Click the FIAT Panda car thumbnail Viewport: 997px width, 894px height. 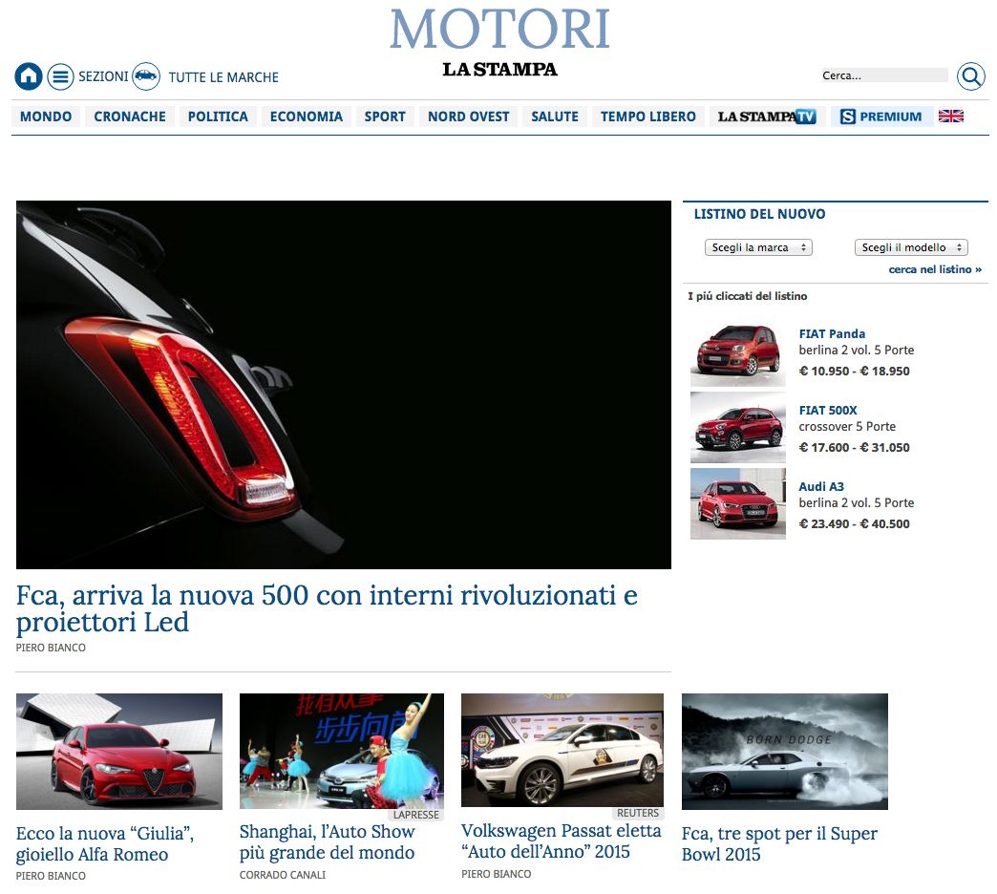pos(738,351)
